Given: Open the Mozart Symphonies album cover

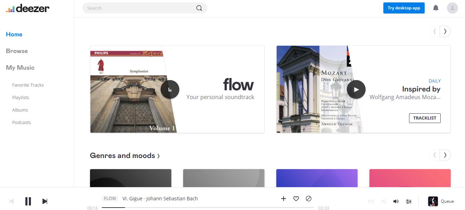Looking at the screenshot, I should pos(134,89).
